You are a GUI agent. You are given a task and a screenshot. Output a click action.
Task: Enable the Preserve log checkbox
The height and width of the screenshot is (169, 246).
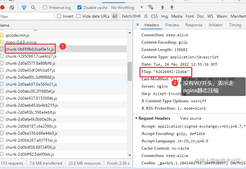45,7
